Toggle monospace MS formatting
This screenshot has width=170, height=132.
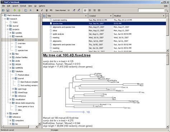[x=51, y=10]
